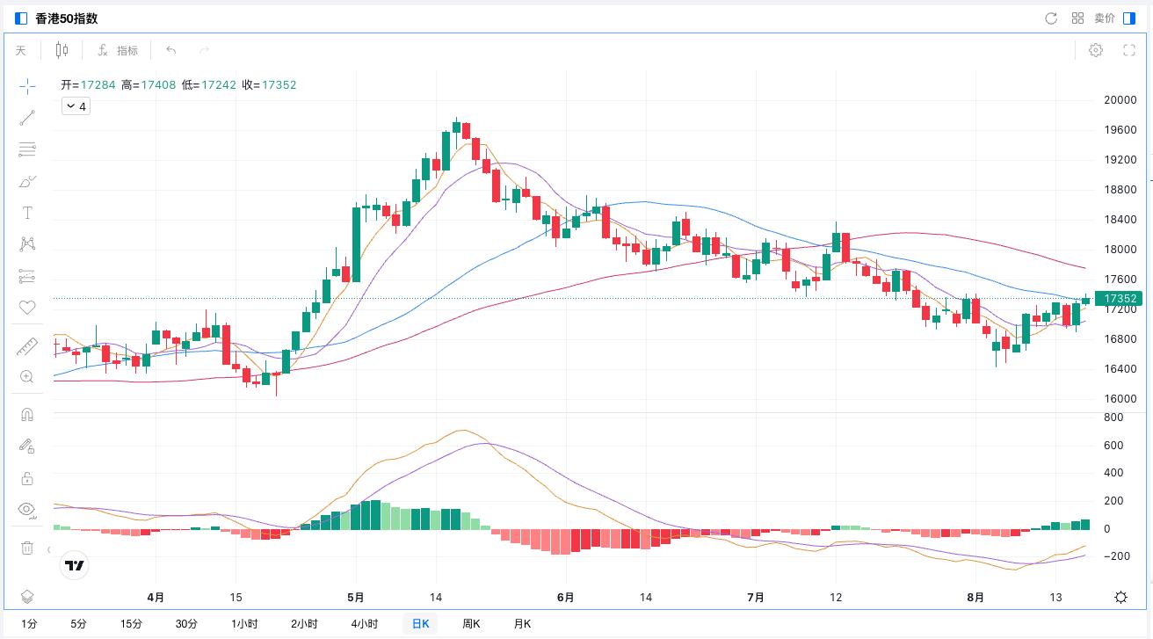
Task: Toggle magnet mode in left toolbar
Action: 27,415
